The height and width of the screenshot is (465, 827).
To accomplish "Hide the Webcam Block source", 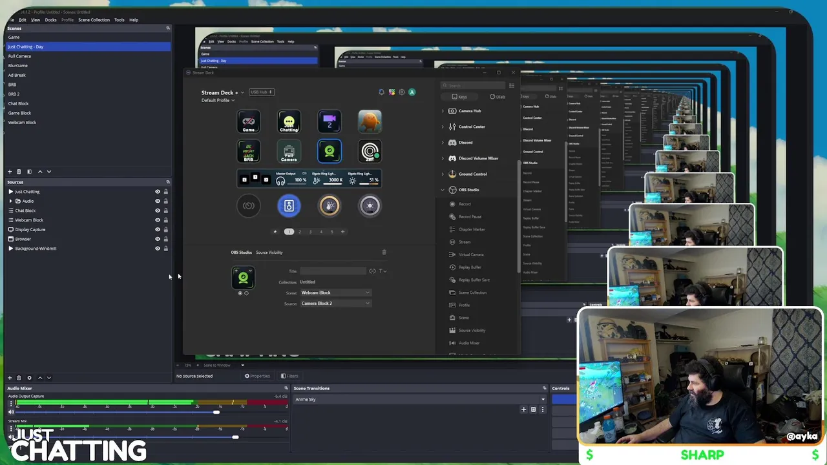I will [x=157, y=220].
